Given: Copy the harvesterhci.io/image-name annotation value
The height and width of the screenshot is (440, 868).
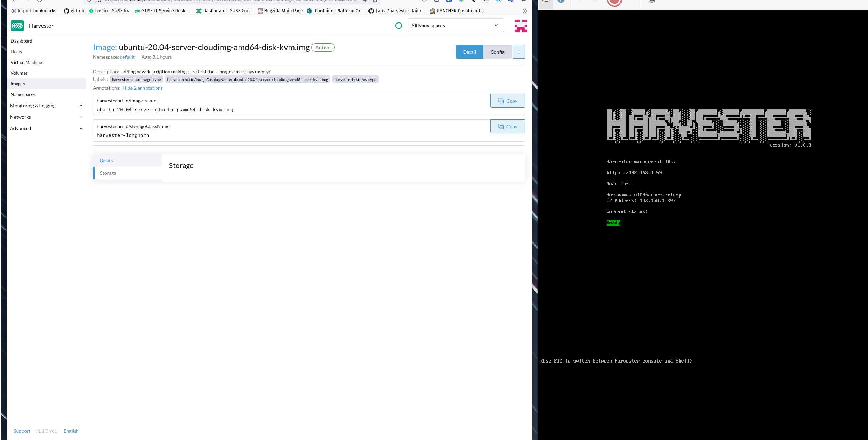Looking at the screenshot, I should 507,101.
